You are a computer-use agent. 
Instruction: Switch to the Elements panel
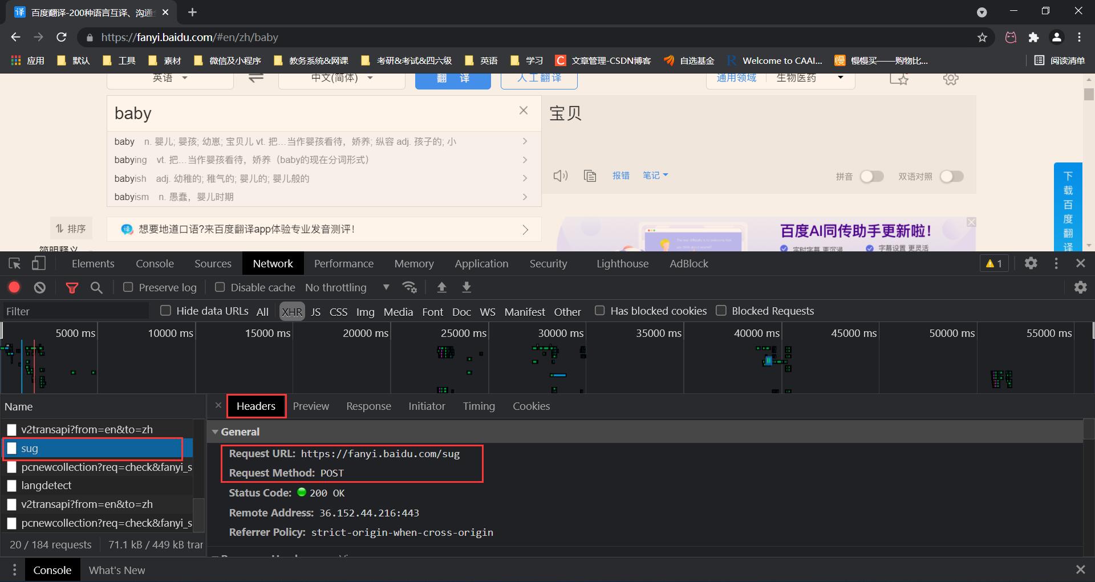[x=93, y=263]
